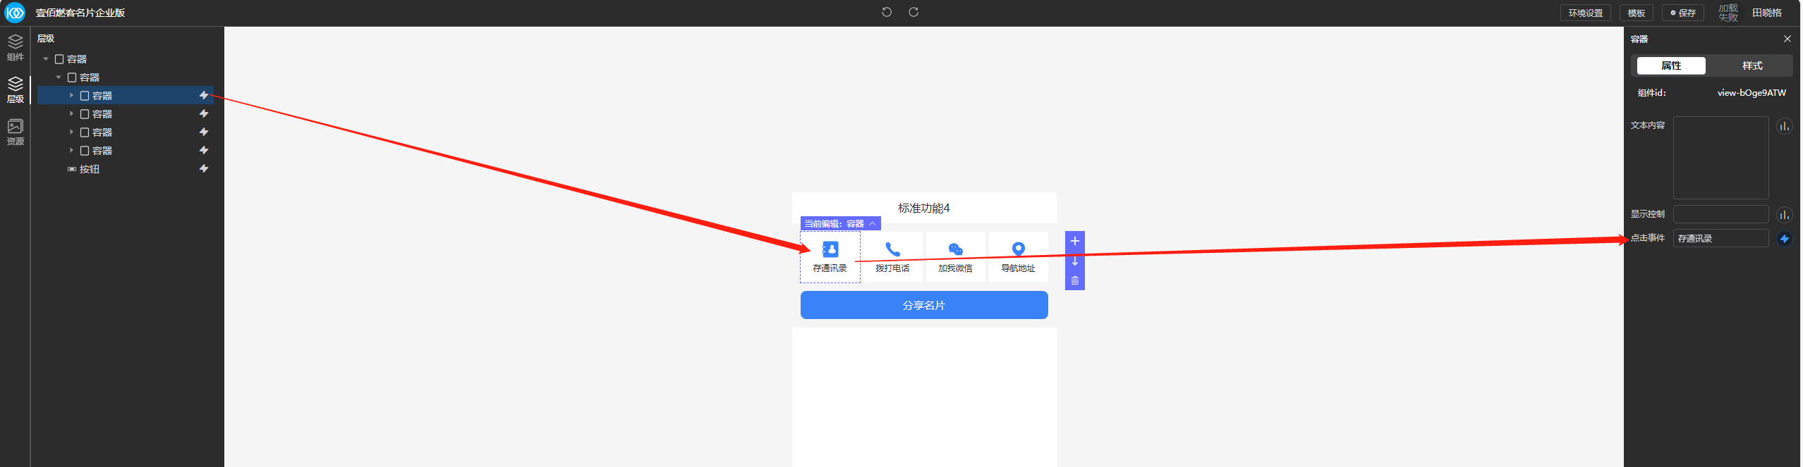The width and height of the screenshot is (1803, 467).
Task: Open 环境设置 environment settings
Action: pyautogui.click(x=1585, y=13)
